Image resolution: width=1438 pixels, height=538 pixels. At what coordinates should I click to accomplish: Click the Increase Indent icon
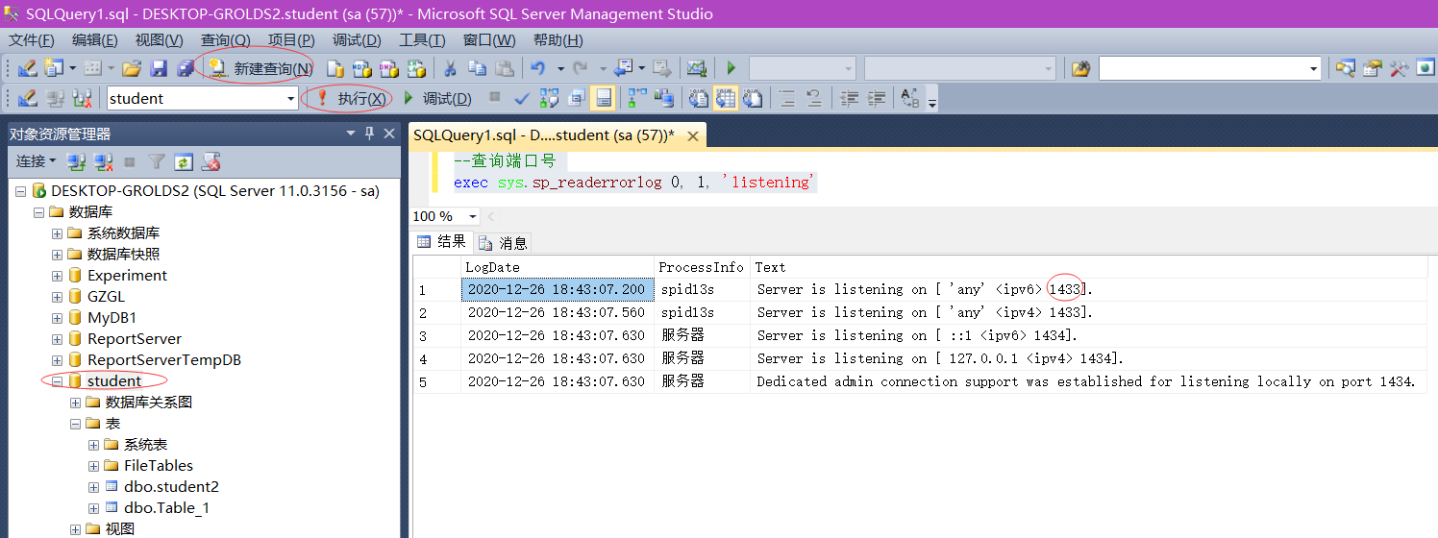tap(877, 98)
